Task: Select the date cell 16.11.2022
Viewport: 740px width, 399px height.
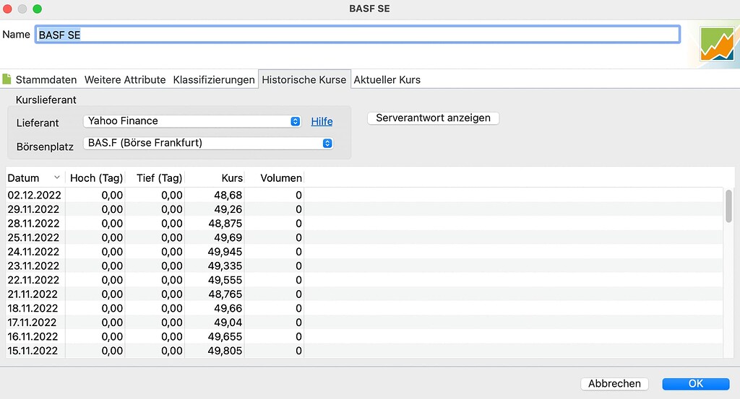Action: point(33,336)
